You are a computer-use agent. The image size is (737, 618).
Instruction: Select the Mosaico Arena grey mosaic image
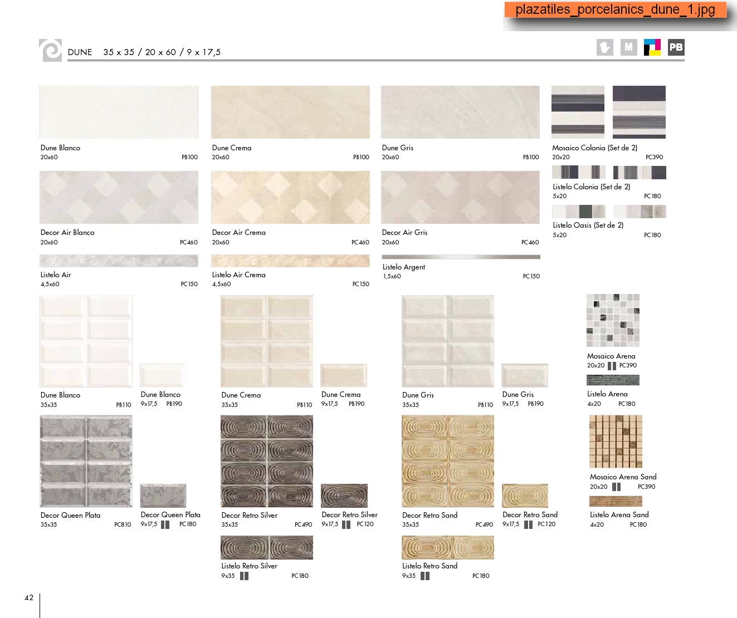613,321
